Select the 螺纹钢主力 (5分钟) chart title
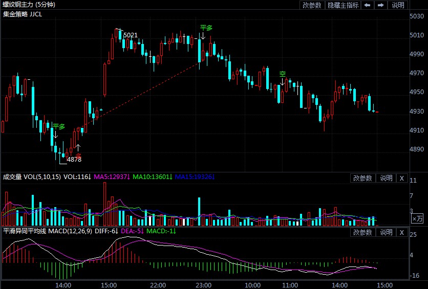 click(29, 5)
